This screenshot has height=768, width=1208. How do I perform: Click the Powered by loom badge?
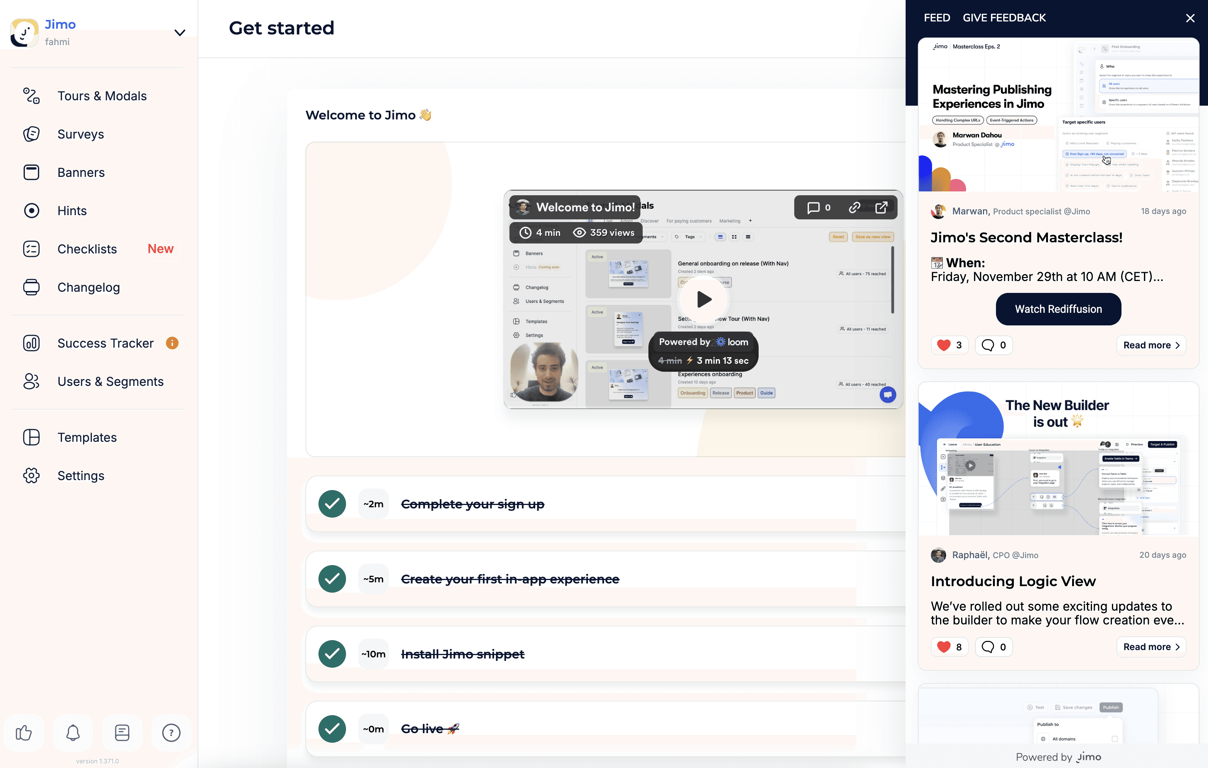pyautogui.click(x=704, y=342)
